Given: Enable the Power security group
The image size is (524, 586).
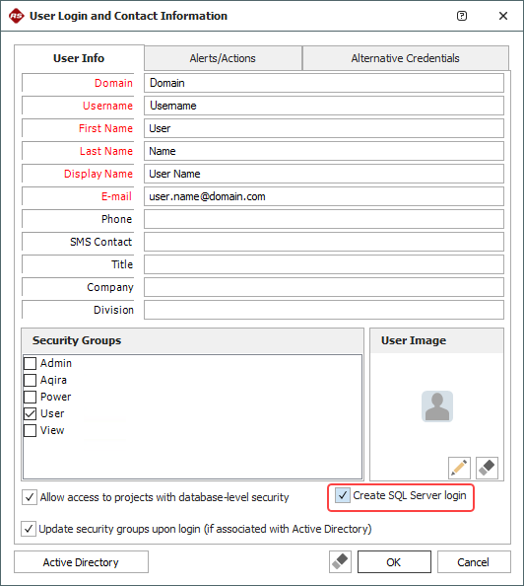Looking at the screenshot, I should point(30,397).
